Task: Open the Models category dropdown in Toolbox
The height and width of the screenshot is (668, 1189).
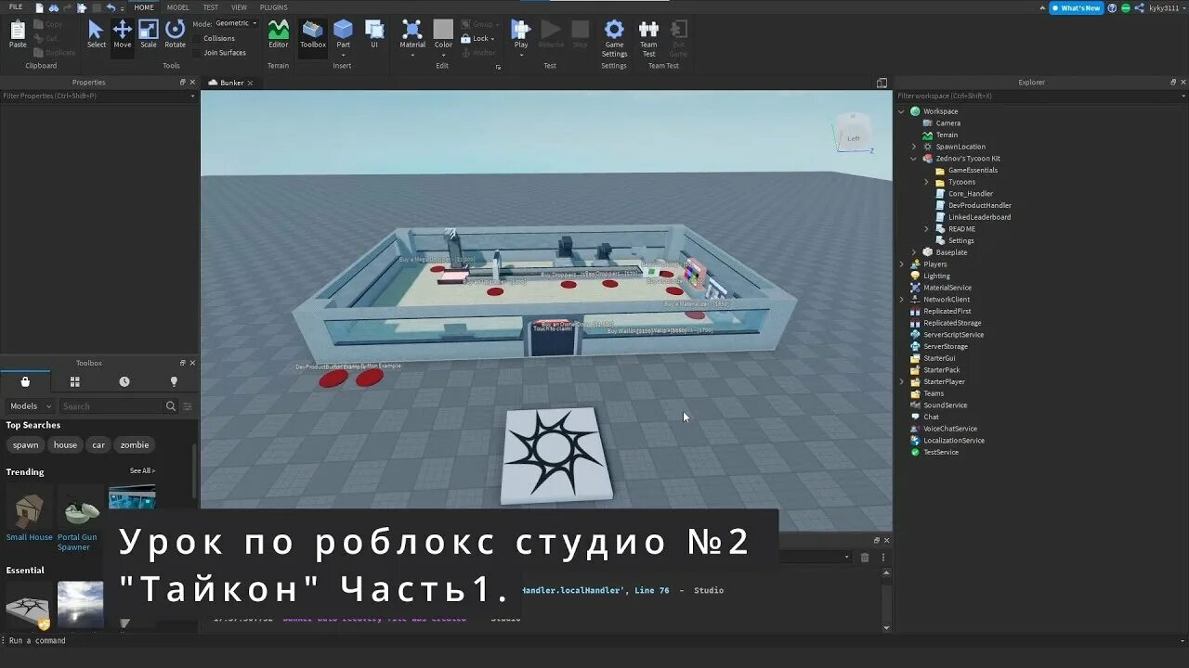Action: 31,406
